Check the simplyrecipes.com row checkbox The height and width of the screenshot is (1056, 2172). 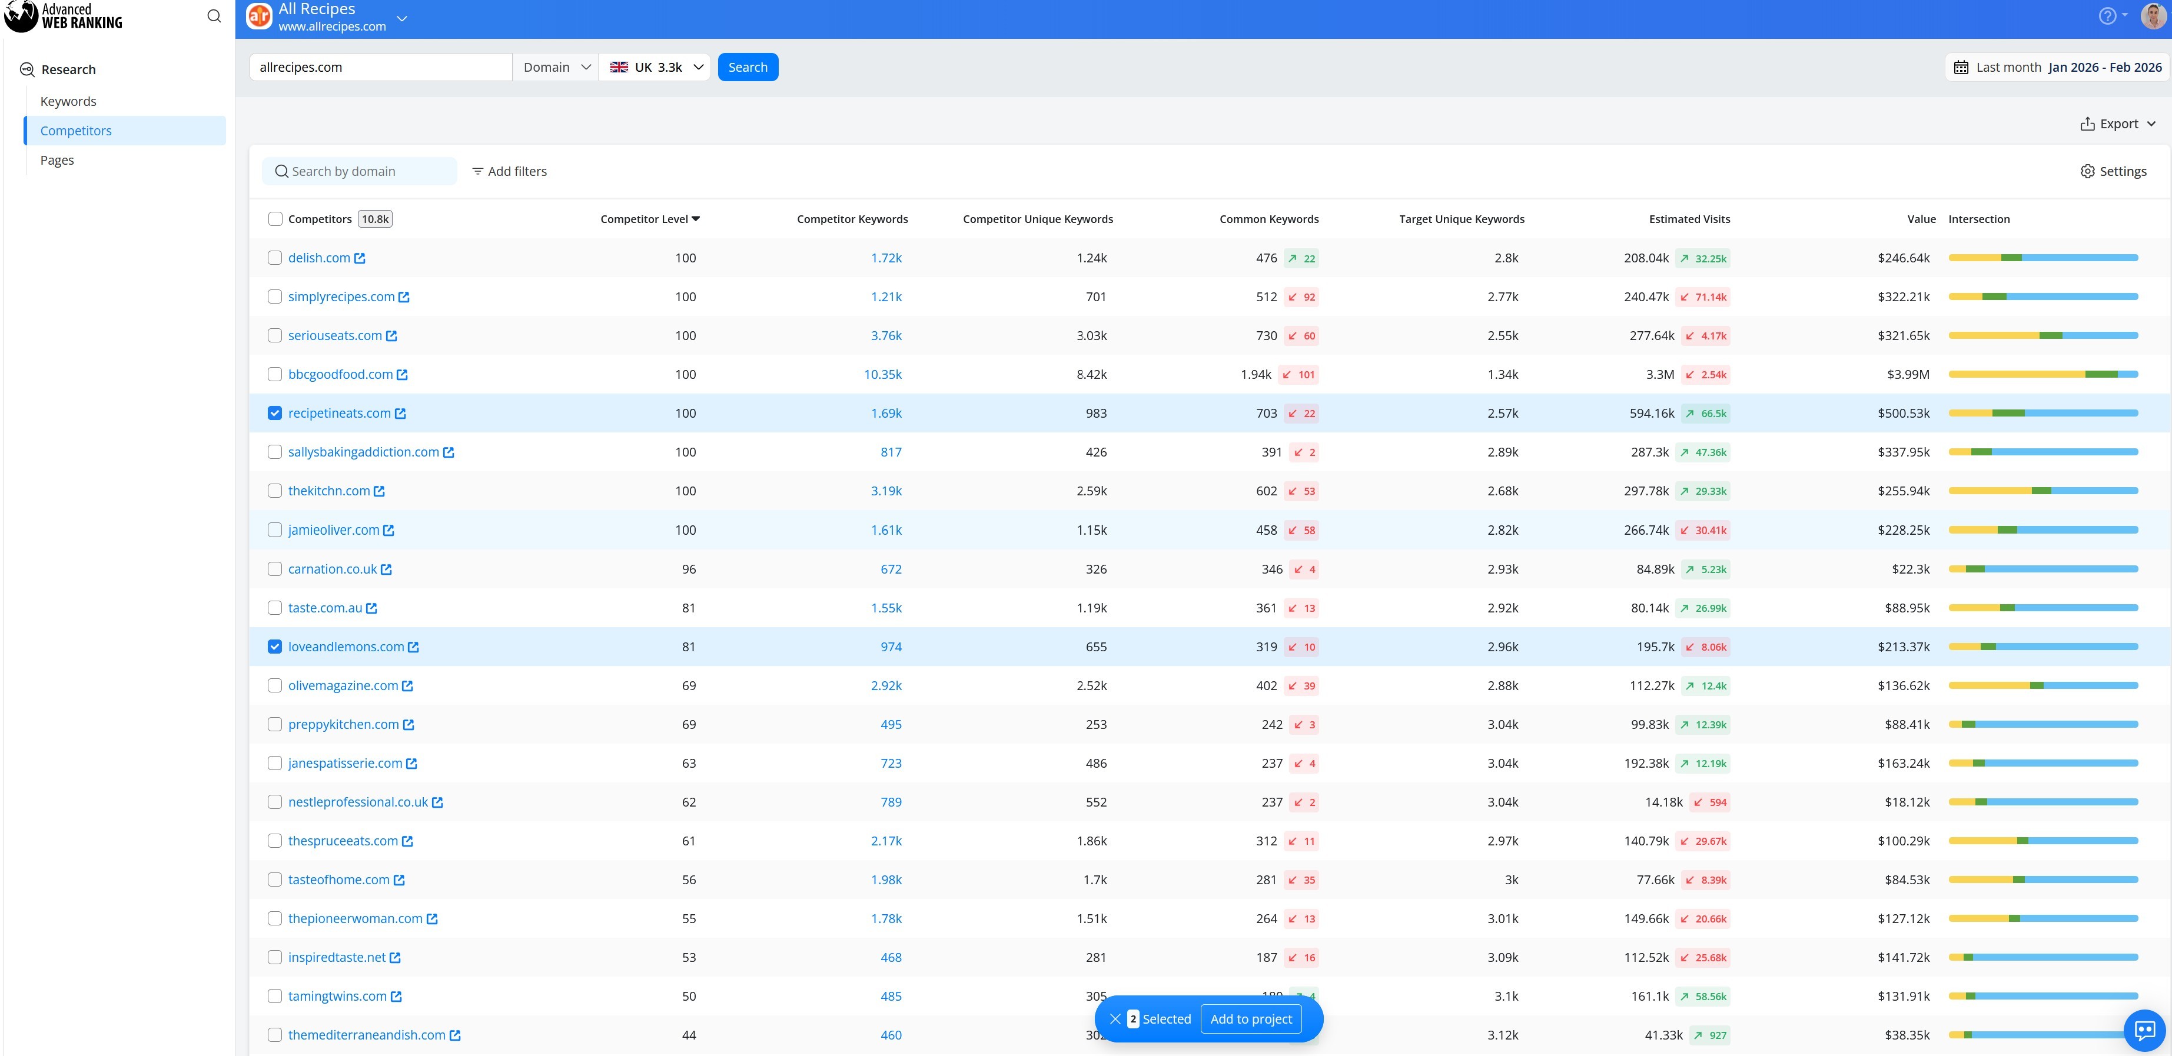(x=275, y=297)
